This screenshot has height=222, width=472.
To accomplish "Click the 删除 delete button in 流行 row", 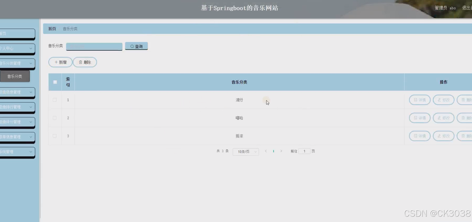I will tap(465, 100).
